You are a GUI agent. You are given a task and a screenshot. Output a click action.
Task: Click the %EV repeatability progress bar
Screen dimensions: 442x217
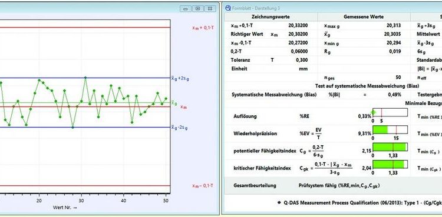[390, 129]
